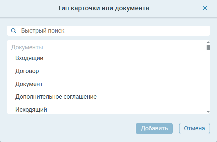Select the Входящий document type

pos(30,58)
